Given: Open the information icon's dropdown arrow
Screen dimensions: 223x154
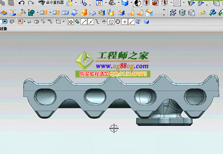Looking at the screenshot, I should tap(90, 5).
